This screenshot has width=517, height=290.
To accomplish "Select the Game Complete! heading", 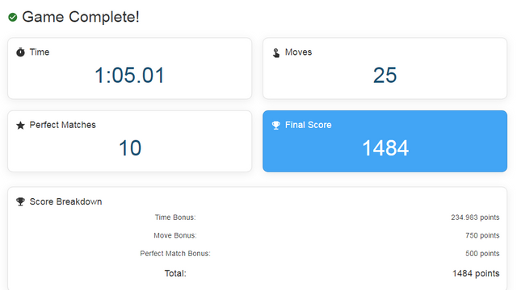I will (81, 17).
